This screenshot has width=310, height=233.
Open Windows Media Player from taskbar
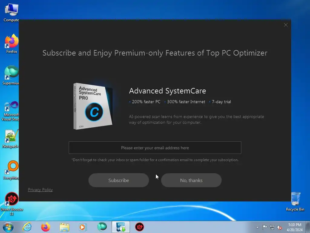[83, 227]
